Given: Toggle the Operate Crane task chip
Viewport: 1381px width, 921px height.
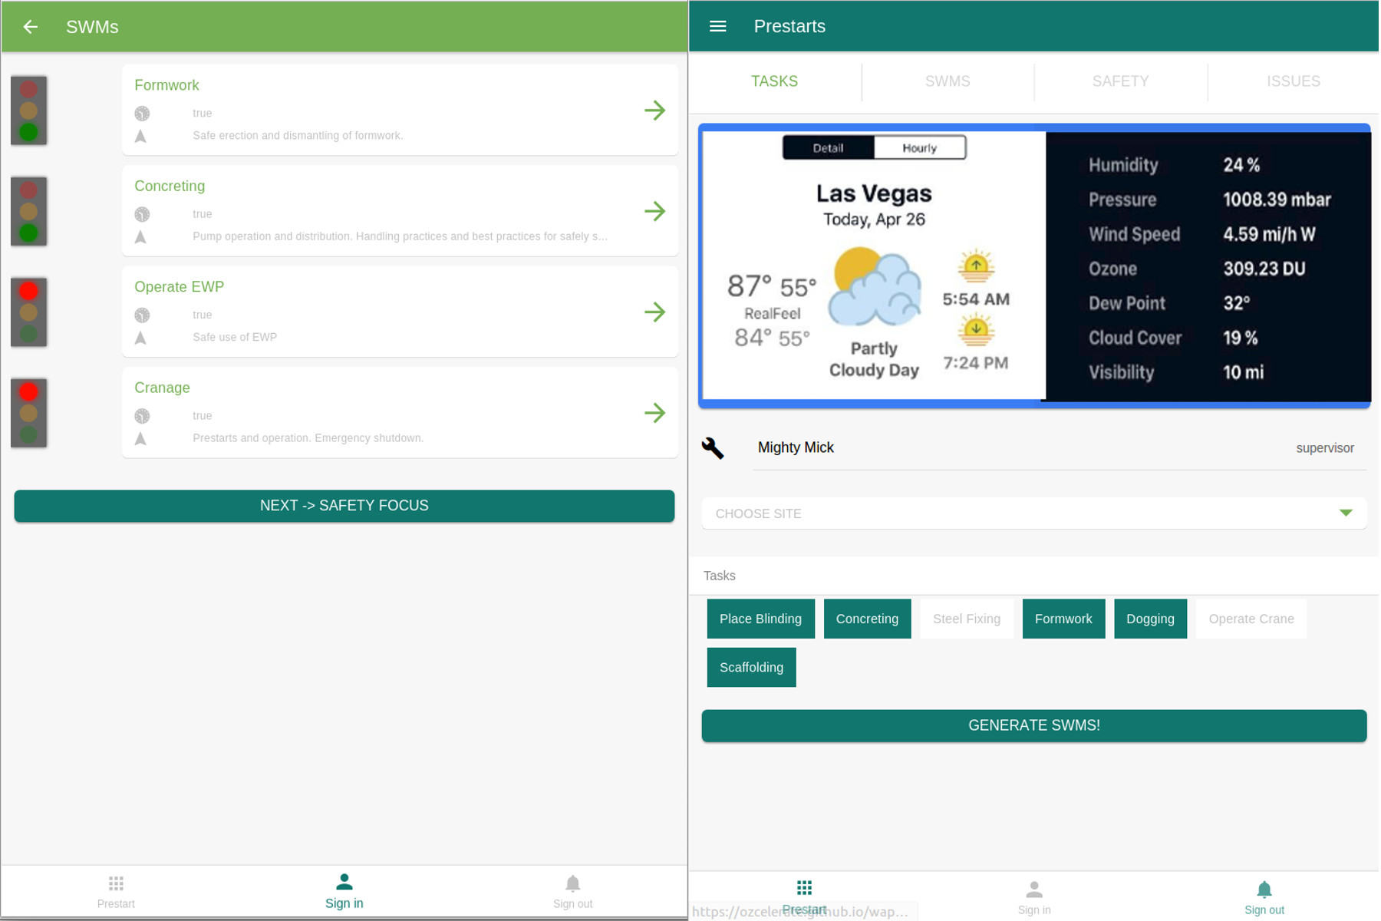Looking at the screenshot, I should pyautogui.click(x=1251, y=619).
